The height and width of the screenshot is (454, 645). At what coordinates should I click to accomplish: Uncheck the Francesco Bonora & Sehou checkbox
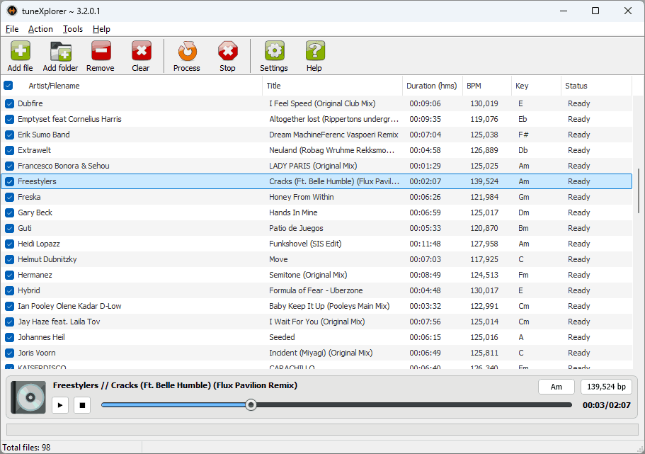9,166
